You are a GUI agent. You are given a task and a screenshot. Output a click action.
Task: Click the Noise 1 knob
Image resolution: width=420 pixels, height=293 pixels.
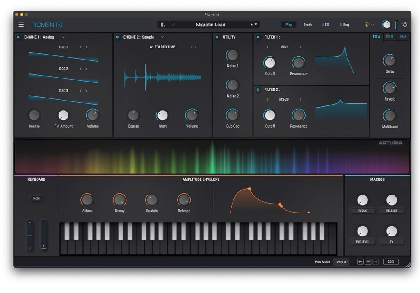coord(232,55)
